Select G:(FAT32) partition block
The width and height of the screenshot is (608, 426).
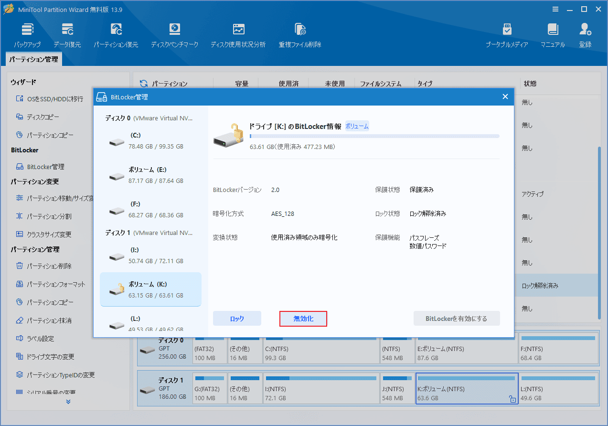pos(209,389)
